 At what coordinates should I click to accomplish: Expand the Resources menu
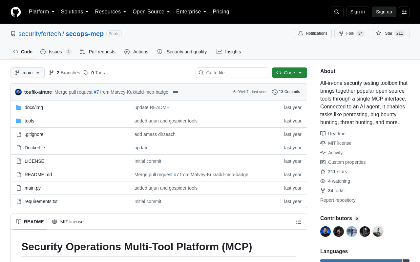[x=111, y=12]
